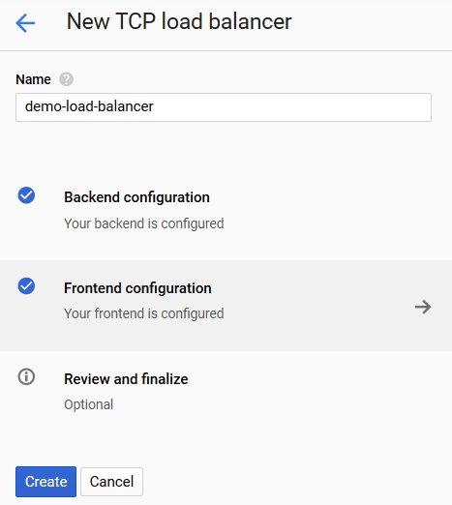Click the "Your backend is configured" text

tap(144, 223)
